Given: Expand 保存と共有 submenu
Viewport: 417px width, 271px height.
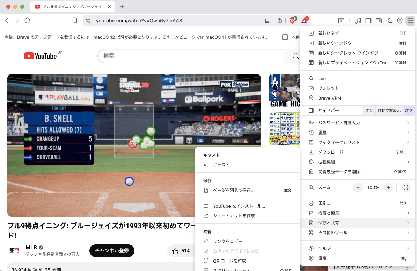Looking at the screenshot, I should pos(358,223).
